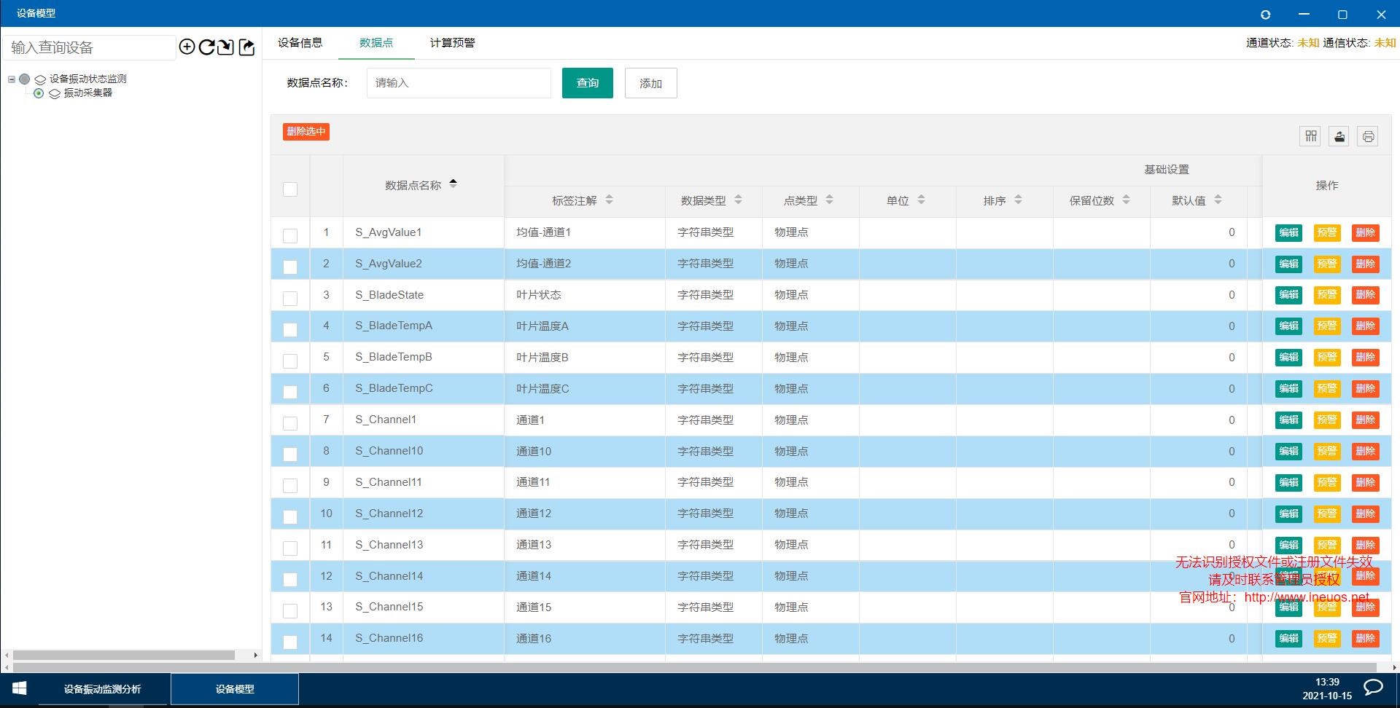Click the import device icon
1400x708 pixels.
click(x=226, y=47)
